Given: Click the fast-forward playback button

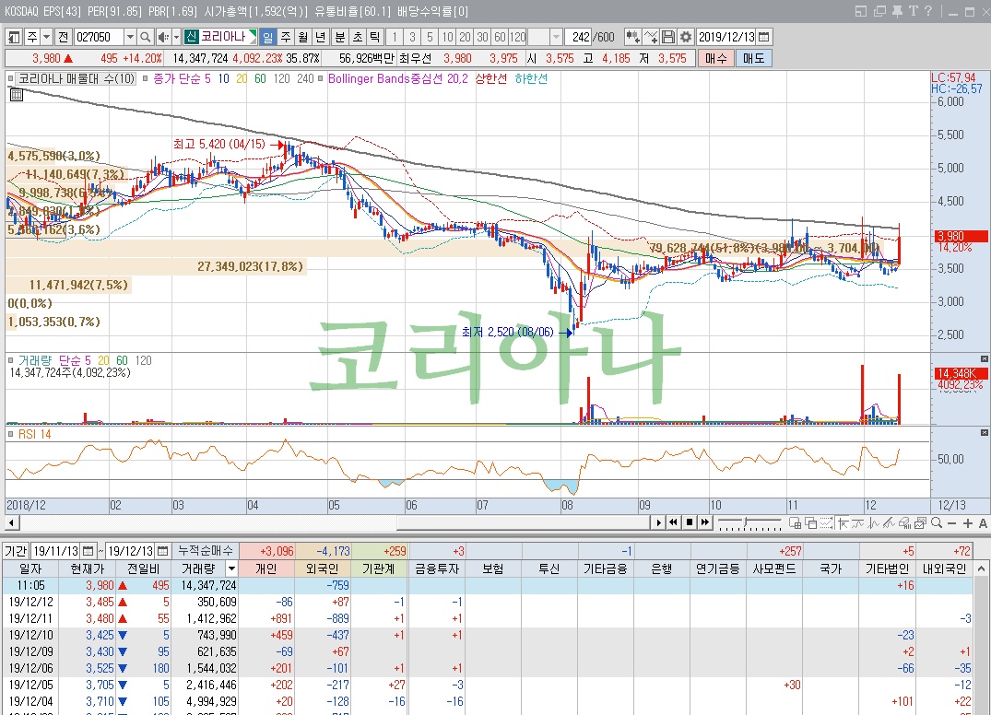Looking at the screenshot, I should 704,522.
